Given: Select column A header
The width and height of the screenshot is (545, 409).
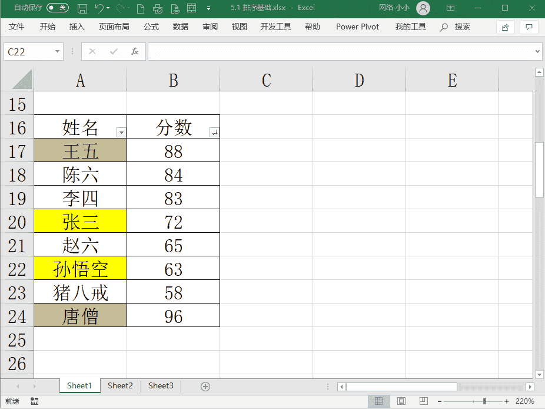Looking at the screenshot, I should point(80,80).
